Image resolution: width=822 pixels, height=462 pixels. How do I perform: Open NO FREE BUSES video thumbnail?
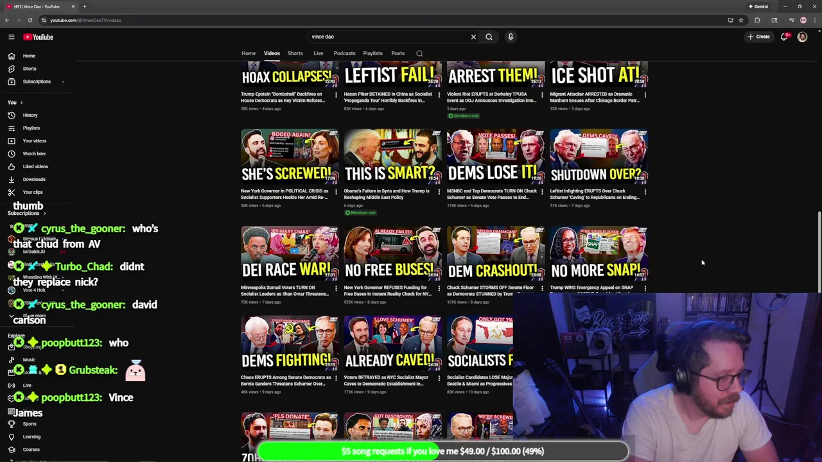tap(392, 253)
